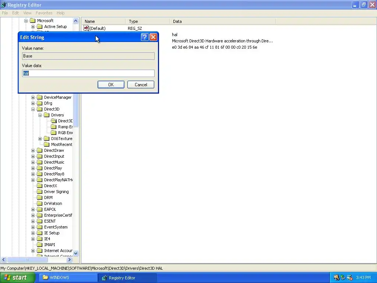The width and height of the screenshot is (377, 283).
Task: Collapse the Direct3D key
Action: pos(33,109)
